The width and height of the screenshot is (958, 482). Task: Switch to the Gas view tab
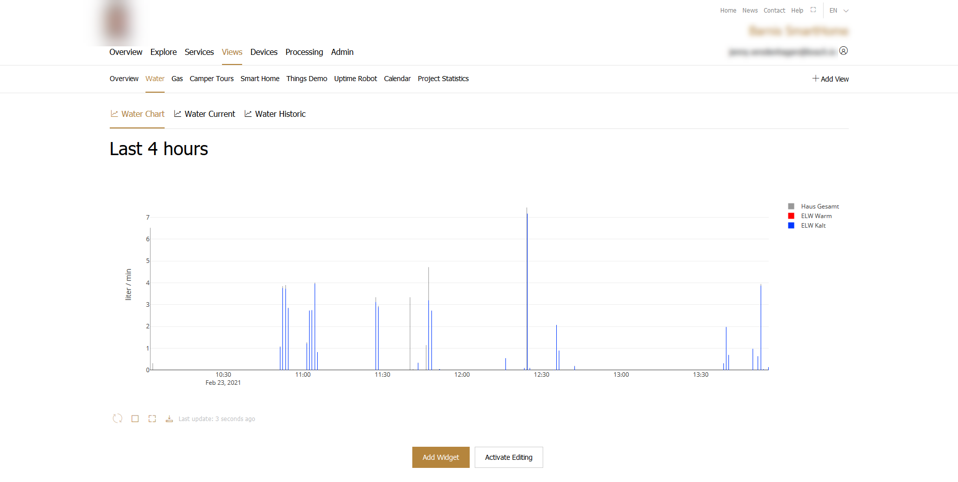coord(177,79)
